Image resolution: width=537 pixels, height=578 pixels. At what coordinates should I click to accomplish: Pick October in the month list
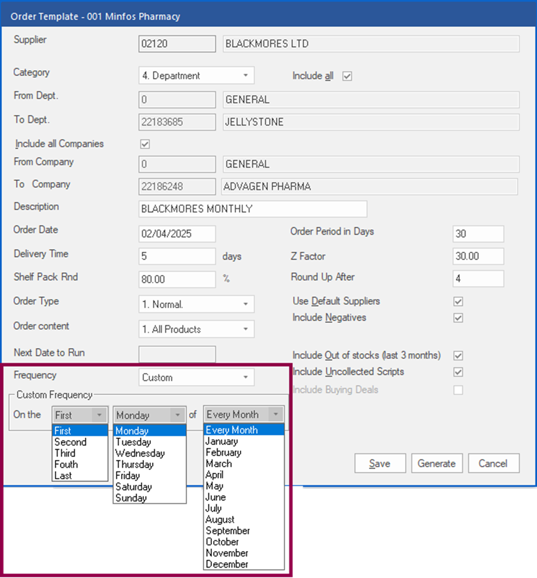(244, 542)
